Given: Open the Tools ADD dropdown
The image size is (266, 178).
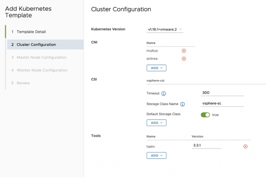Looking at the screenshot, I should 156,155.
